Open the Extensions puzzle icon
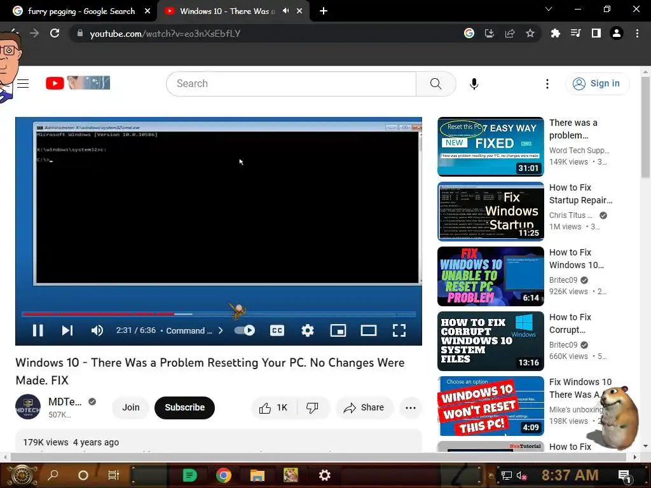 click(x=555, y=33)
